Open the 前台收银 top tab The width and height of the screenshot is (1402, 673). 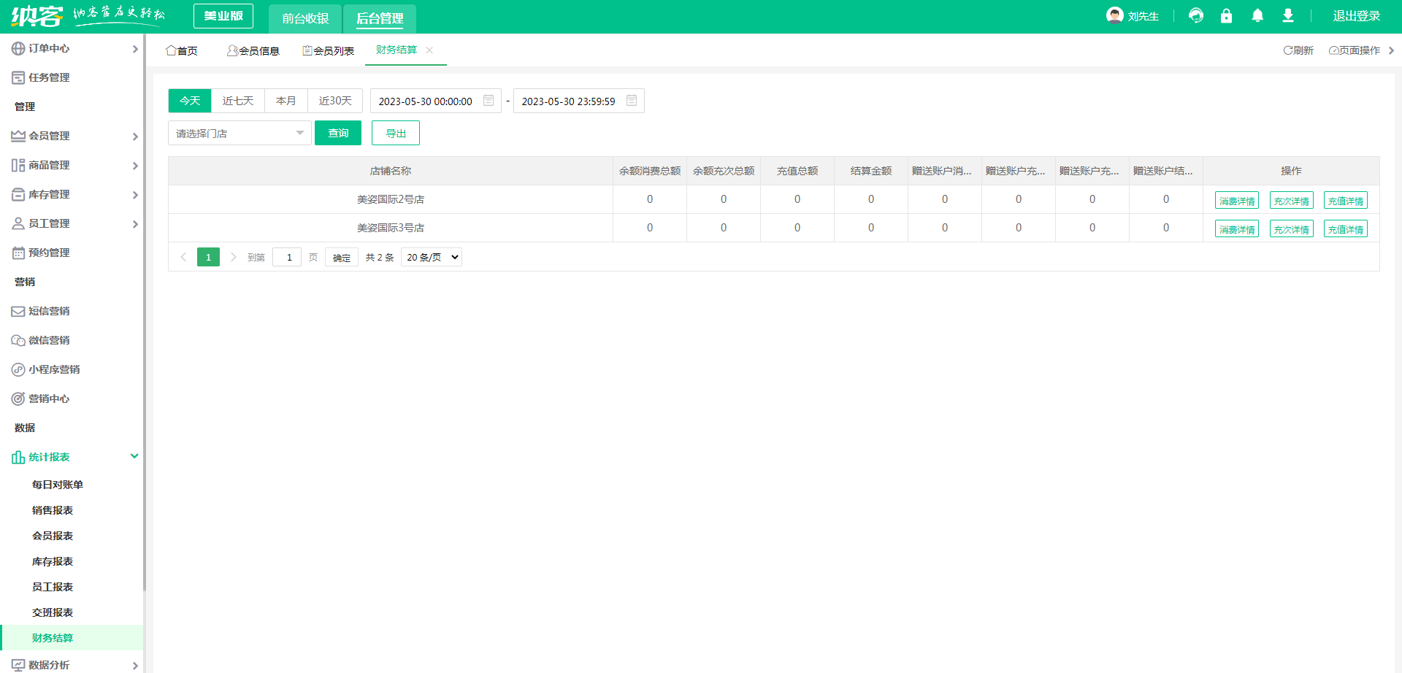click(x=305, y=18)
